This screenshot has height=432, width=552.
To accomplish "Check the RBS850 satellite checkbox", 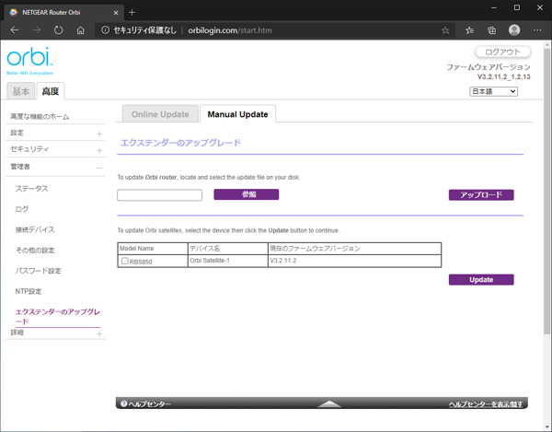I will (124, 261).
